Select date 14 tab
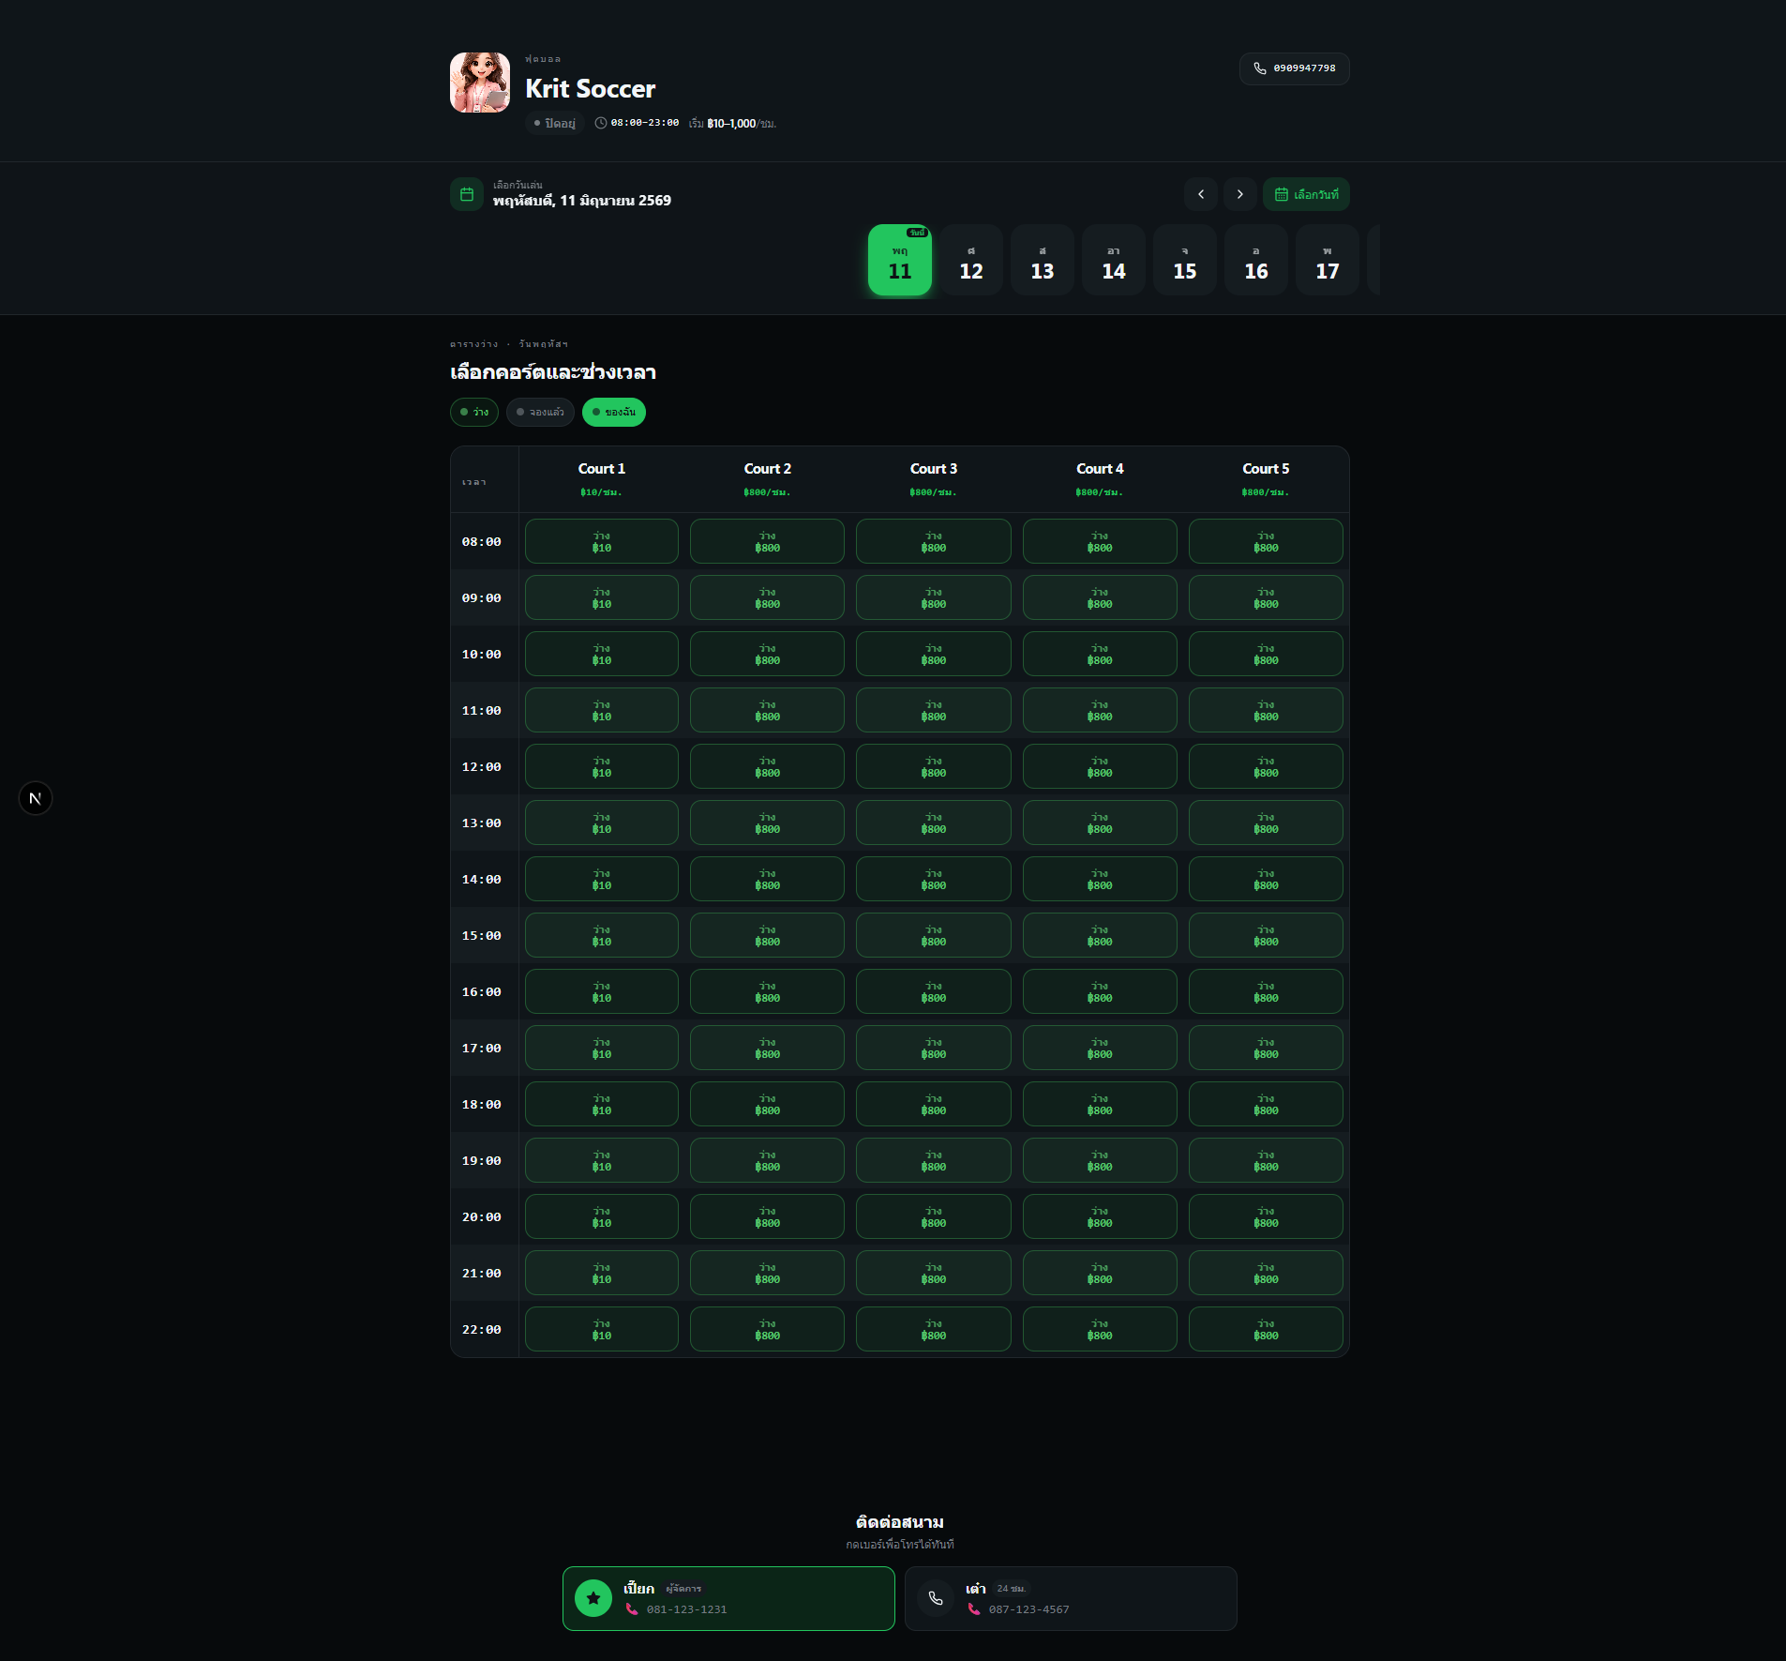This screenshot has height=1661, width=1786. 1114,261
